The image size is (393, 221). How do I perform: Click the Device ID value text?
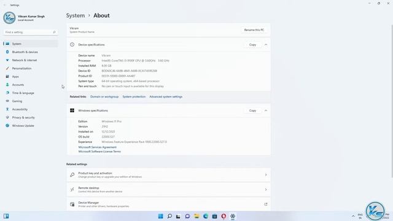coord(130,71)
